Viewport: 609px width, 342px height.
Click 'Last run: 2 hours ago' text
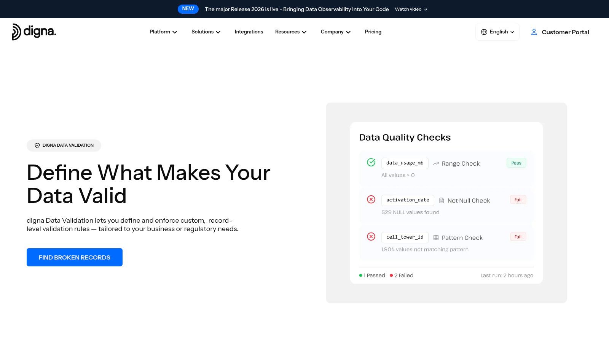[x=507, y=275]
